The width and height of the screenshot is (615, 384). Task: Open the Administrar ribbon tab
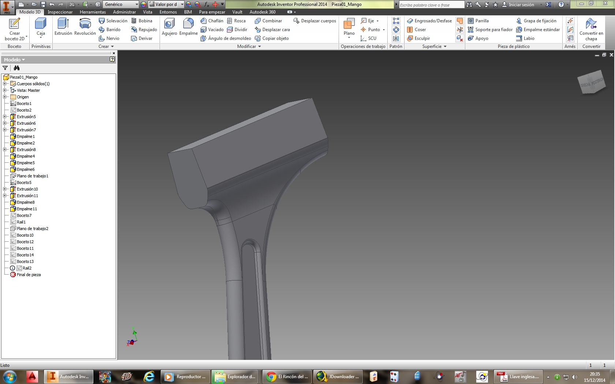(x=124, y=12)
